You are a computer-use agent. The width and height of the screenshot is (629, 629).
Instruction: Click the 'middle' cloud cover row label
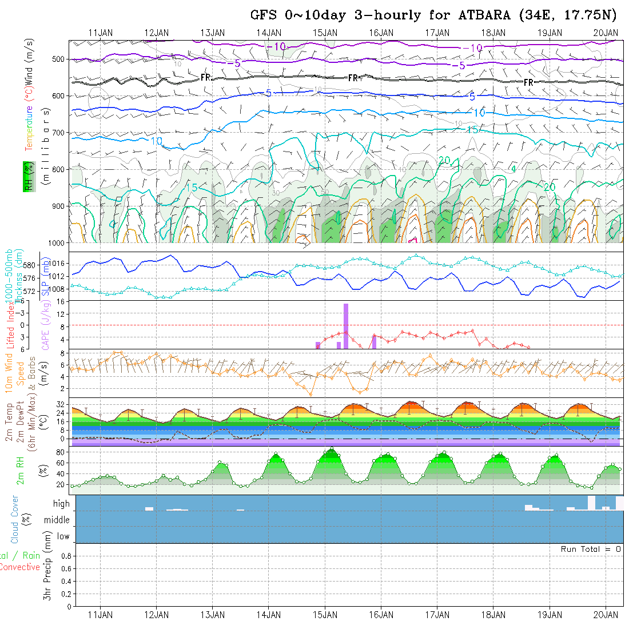click(x=57, y=520)
